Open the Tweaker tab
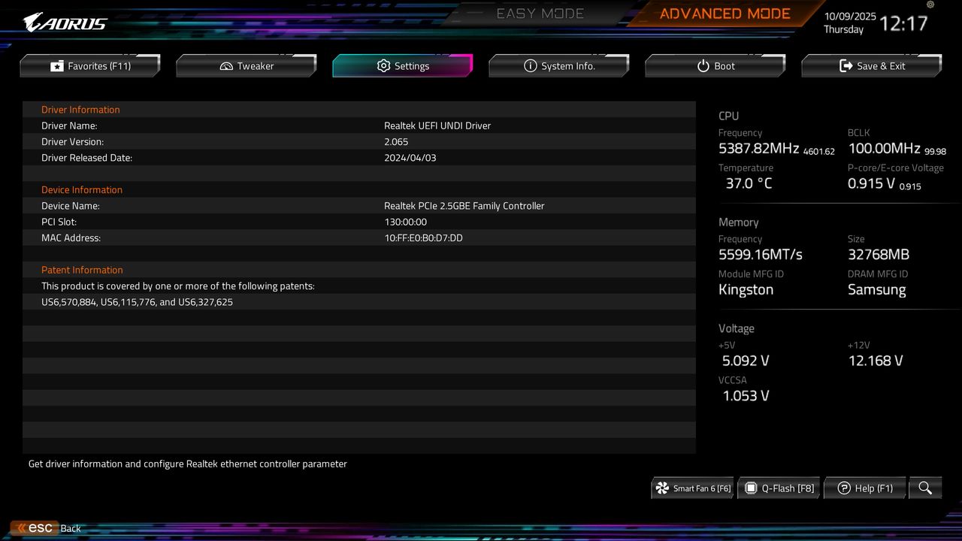Image resolution: width=962 pixels, height=541 pixels. coord(246,65)
